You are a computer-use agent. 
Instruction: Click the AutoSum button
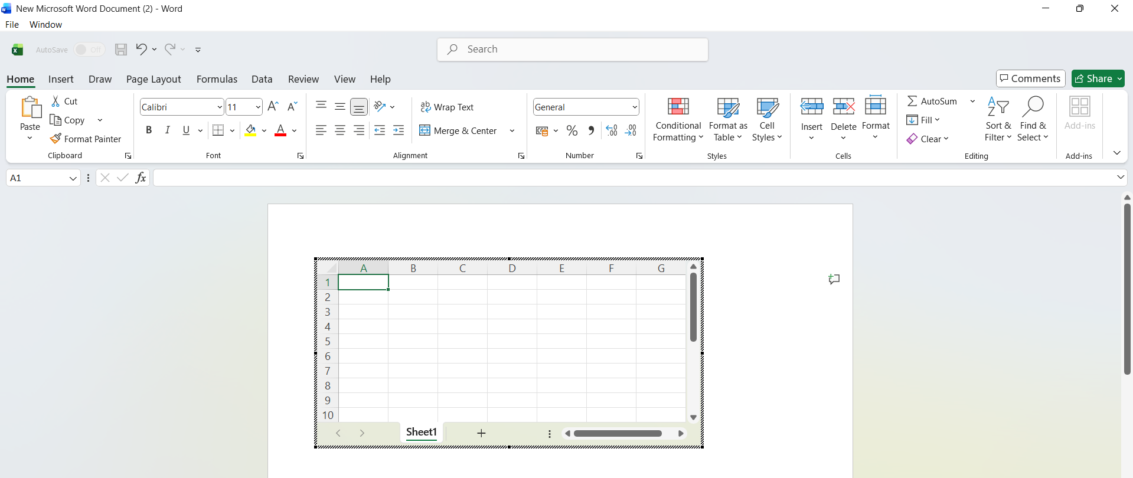932,102
